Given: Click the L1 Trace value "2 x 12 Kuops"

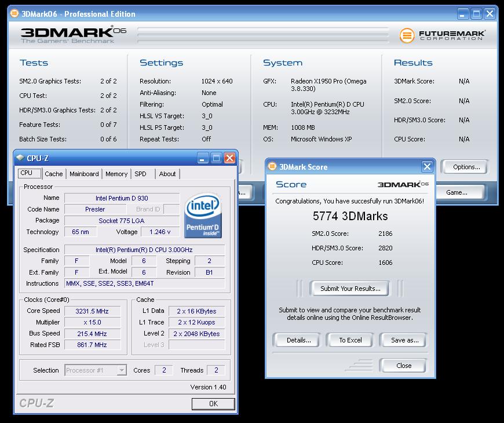Looking at the screenshot, I should coord(197,322).
